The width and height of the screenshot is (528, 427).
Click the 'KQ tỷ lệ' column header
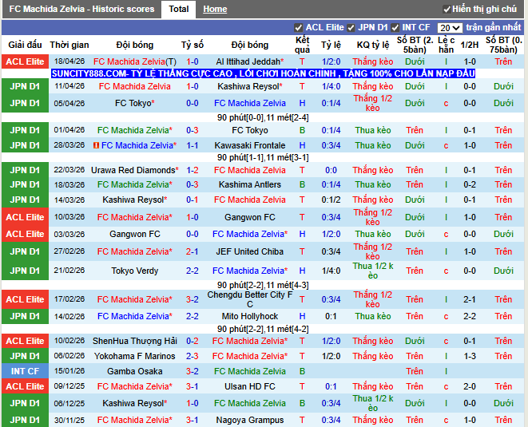point(373,45)
